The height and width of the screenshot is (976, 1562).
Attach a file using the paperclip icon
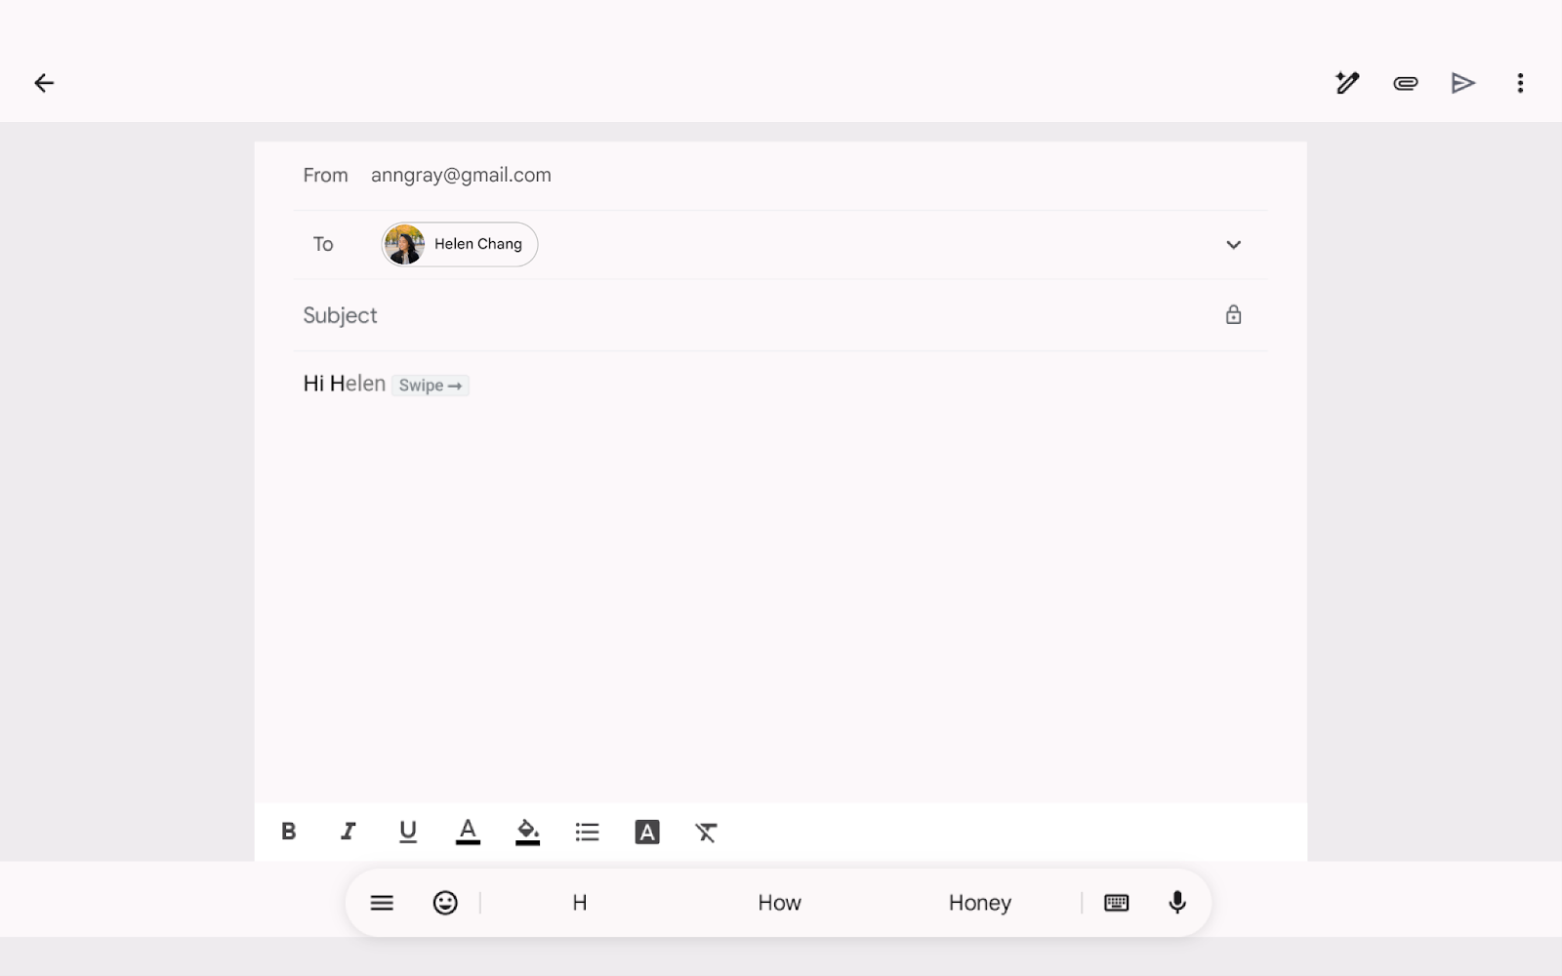pos(1405,83)
